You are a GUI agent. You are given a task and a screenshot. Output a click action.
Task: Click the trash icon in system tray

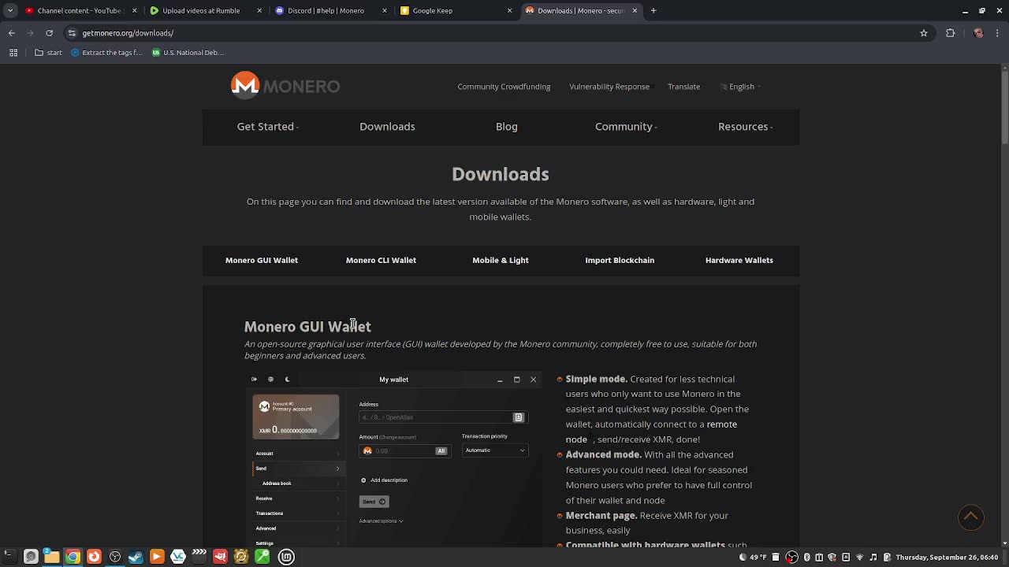pos(776,557)
